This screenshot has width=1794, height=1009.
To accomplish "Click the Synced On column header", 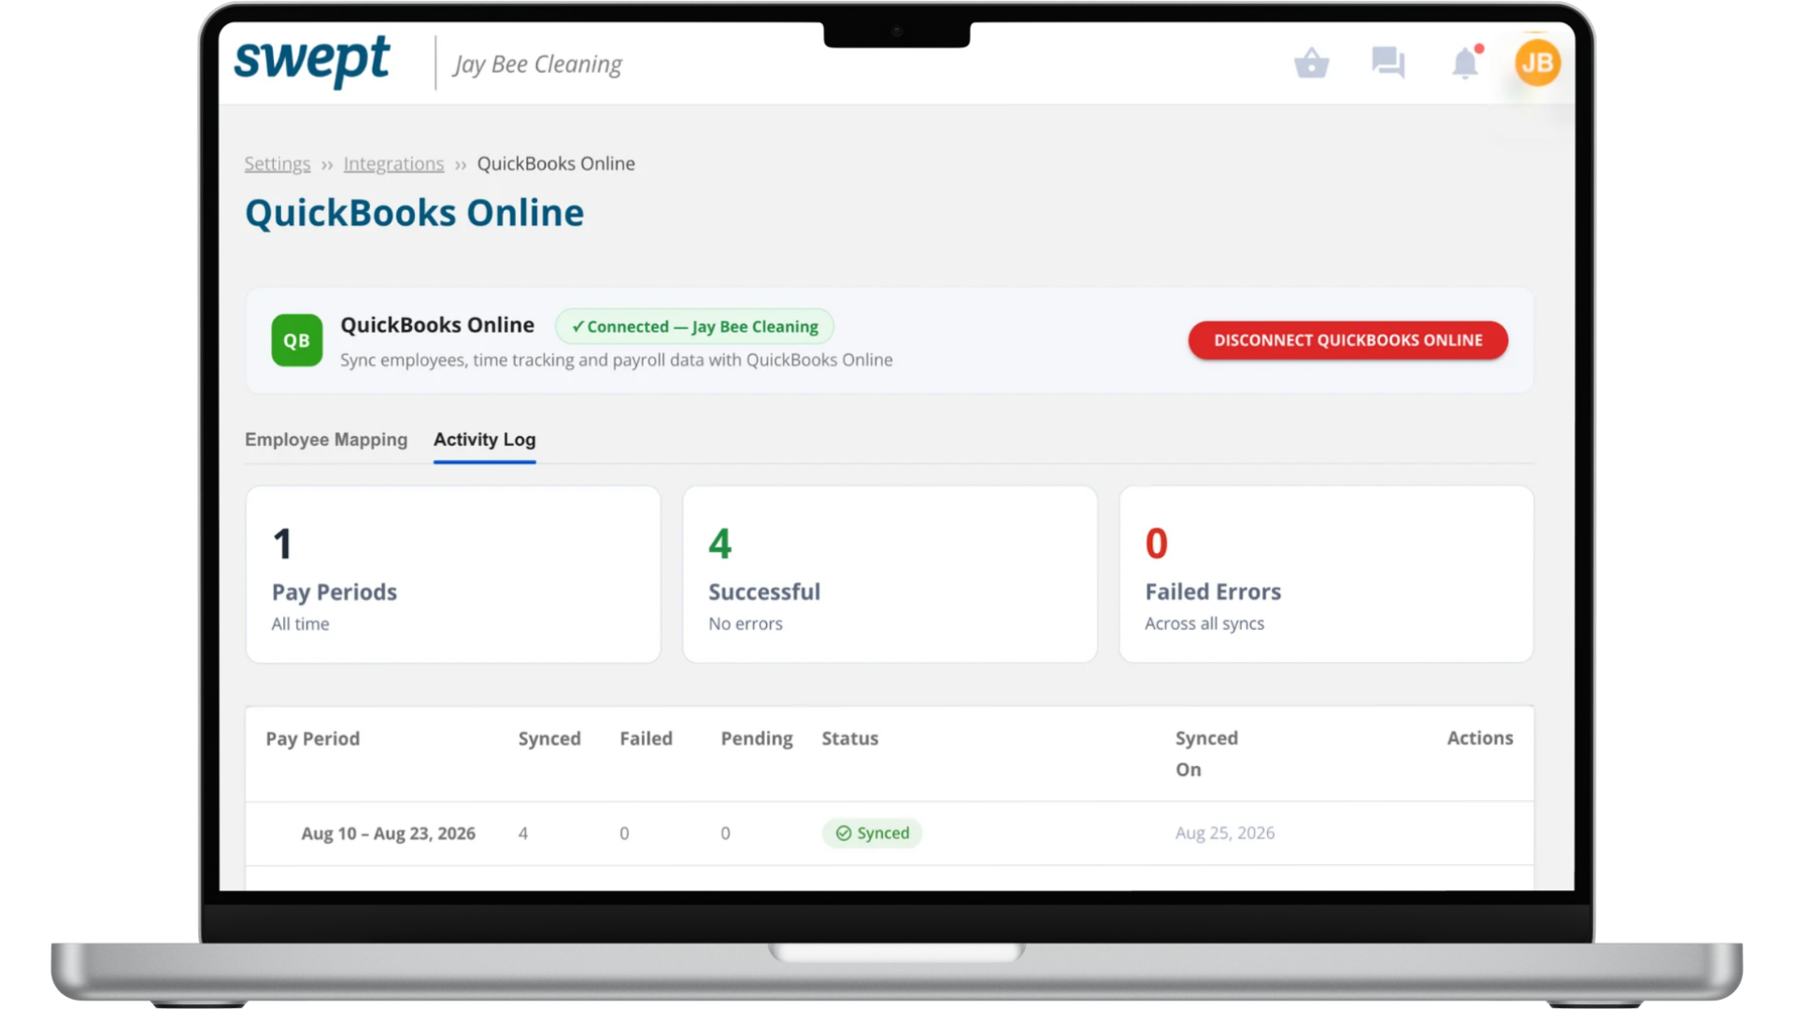I will 1206,753.
